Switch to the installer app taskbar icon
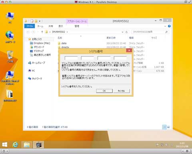 coord(38,145)
